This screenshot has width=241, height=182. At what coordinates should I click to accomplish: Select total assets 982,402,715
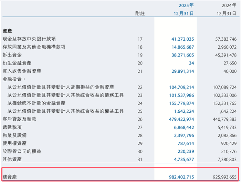click(x=181, y=177)
